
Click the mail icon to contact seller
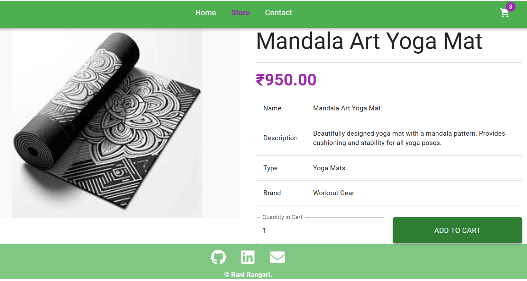point(277,257)
